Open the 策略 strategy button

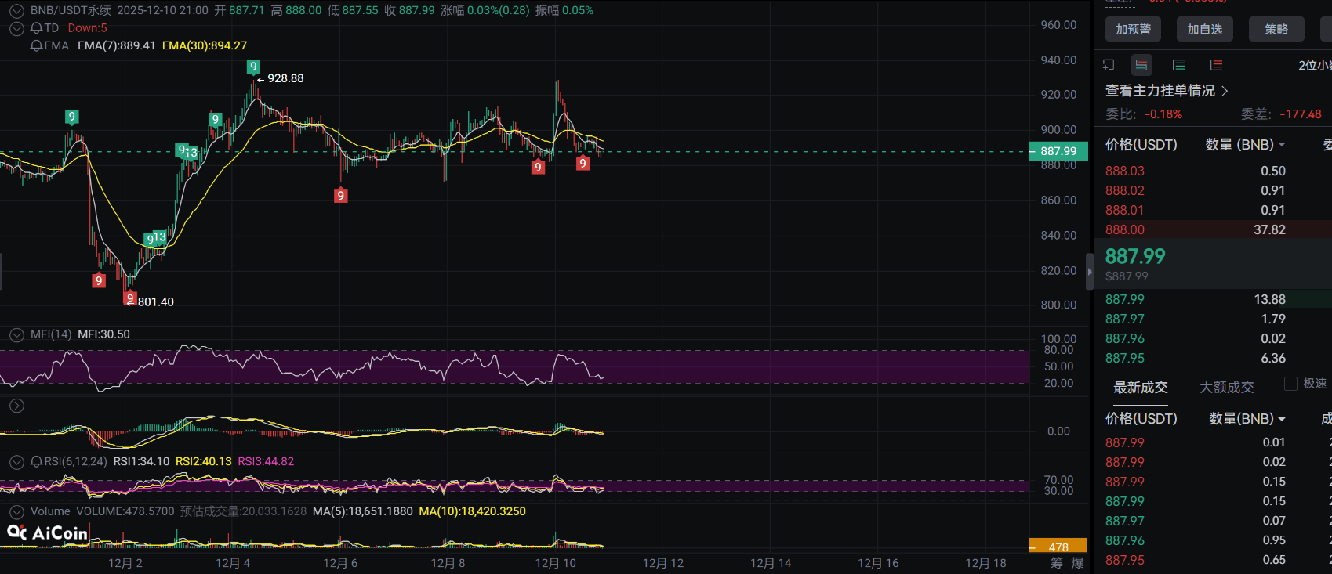pyautogui.click(x=1276, y=29)
